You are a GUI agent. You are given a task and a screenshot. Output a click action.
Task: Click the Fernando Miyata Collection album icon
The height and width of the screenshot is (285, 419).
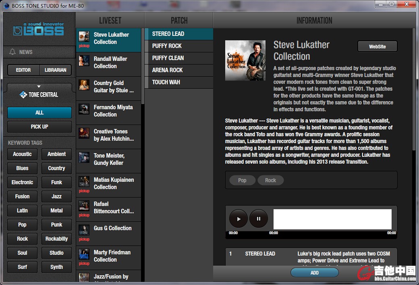(84, 109)
